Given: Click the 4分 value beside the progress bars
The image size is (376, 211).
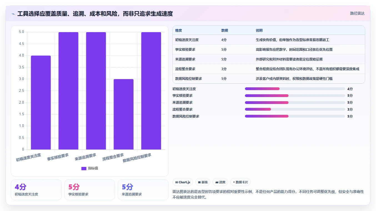Looking at the screenshot, I should pyautogui.click(x=350, y=89).
